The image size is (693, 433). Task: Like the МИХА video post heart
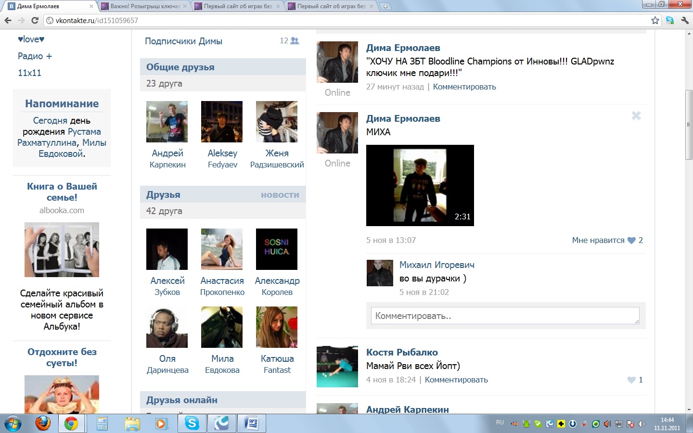pyautogui.click(x=631, y=241)
